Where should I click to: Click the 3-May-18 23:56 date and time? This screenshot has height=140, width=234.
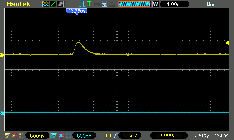(x=211, y=135)
